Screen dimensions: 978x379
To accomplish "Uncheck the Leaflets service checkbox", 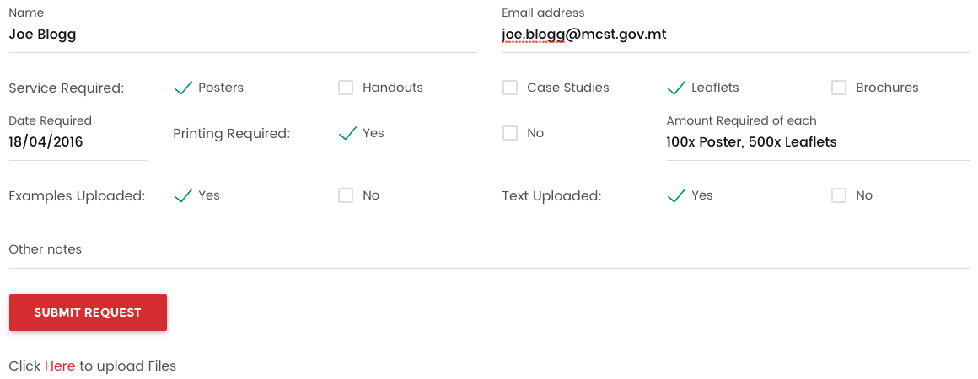I will pyautogui.click(x=676, y=88).
